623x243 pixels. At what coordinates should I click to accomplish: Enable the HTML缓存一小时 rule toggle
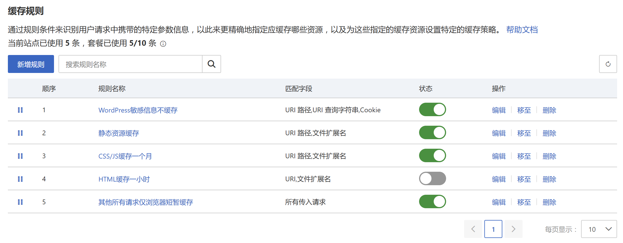432,179
